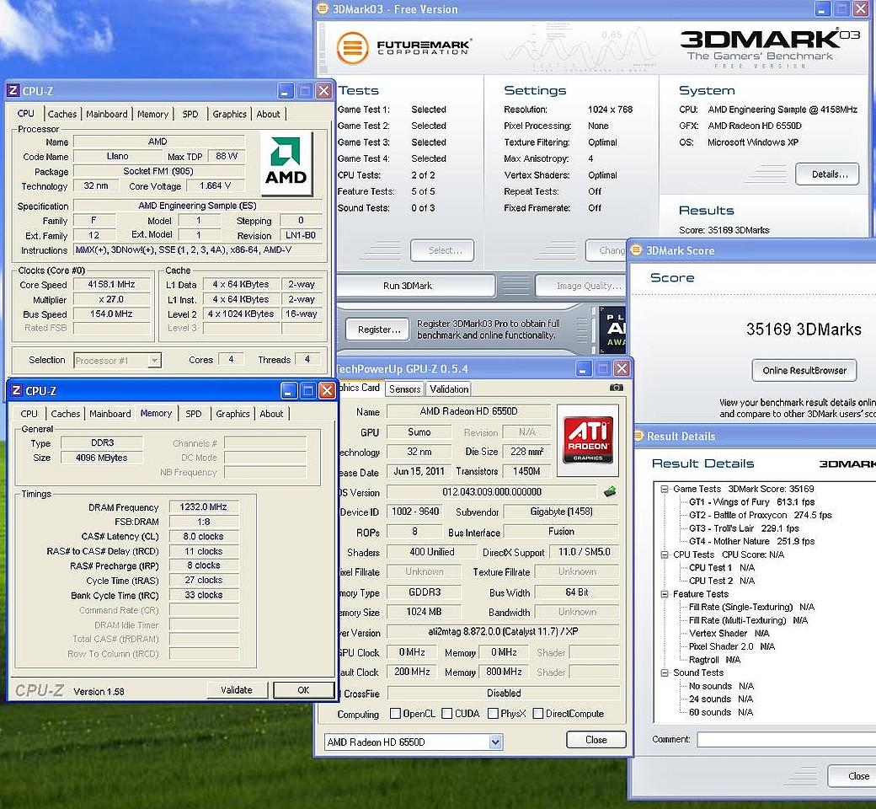Open the Processor #1 selection dropdown
Screen dimensions: 876x809
(x=154, y=360)
